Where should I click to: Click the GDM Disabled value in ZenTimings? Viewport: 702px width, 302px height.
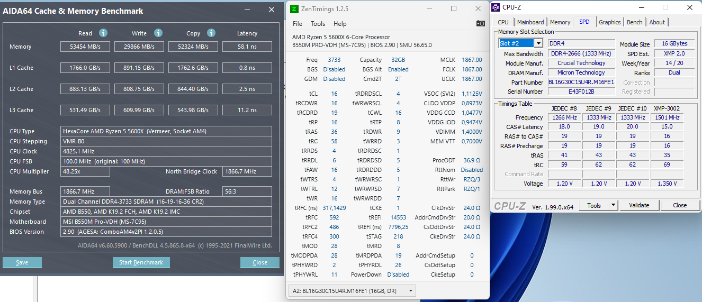(334, 79)
